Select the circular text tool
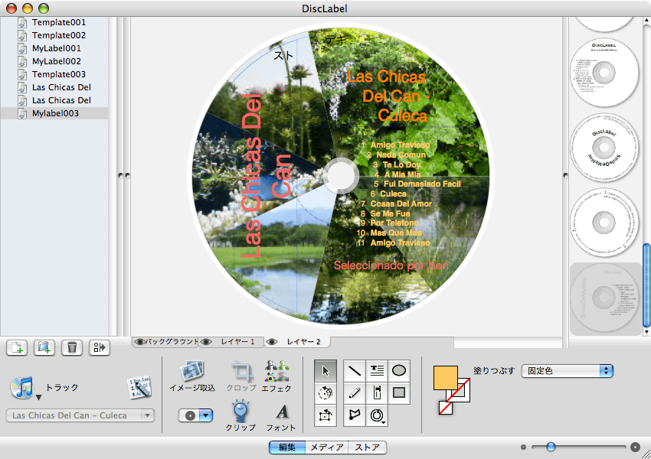 [x=377, y=415]
